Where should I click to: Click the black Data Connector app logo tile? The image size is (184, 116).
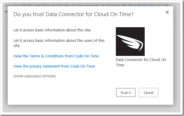[x=130, y=42]
